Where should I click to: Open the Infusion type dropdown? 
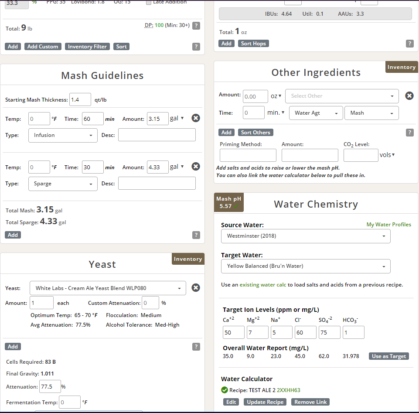63,135
